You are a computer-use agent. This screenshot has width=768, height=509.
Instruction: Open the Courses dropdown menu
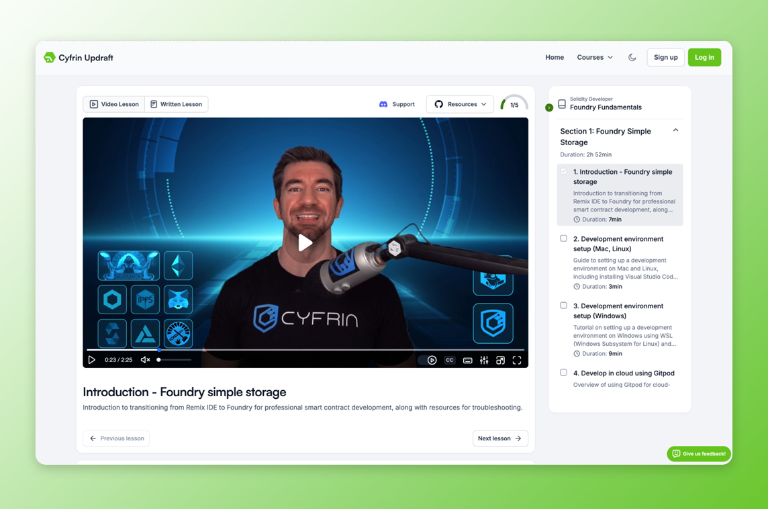595,57
